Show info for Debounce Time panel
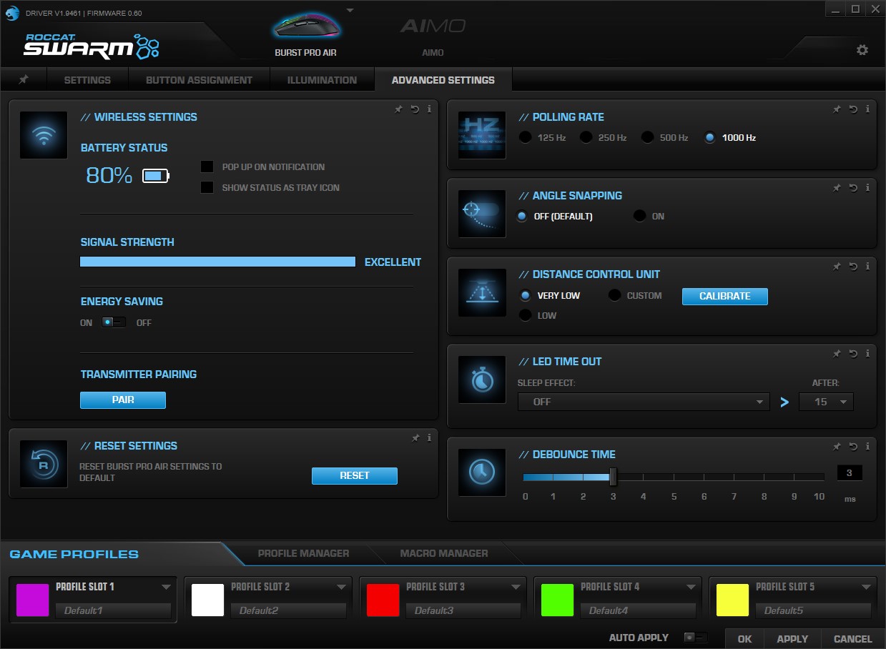Image resolution: width=886 pixels, height=649 pixels. [x=867, y=447]
